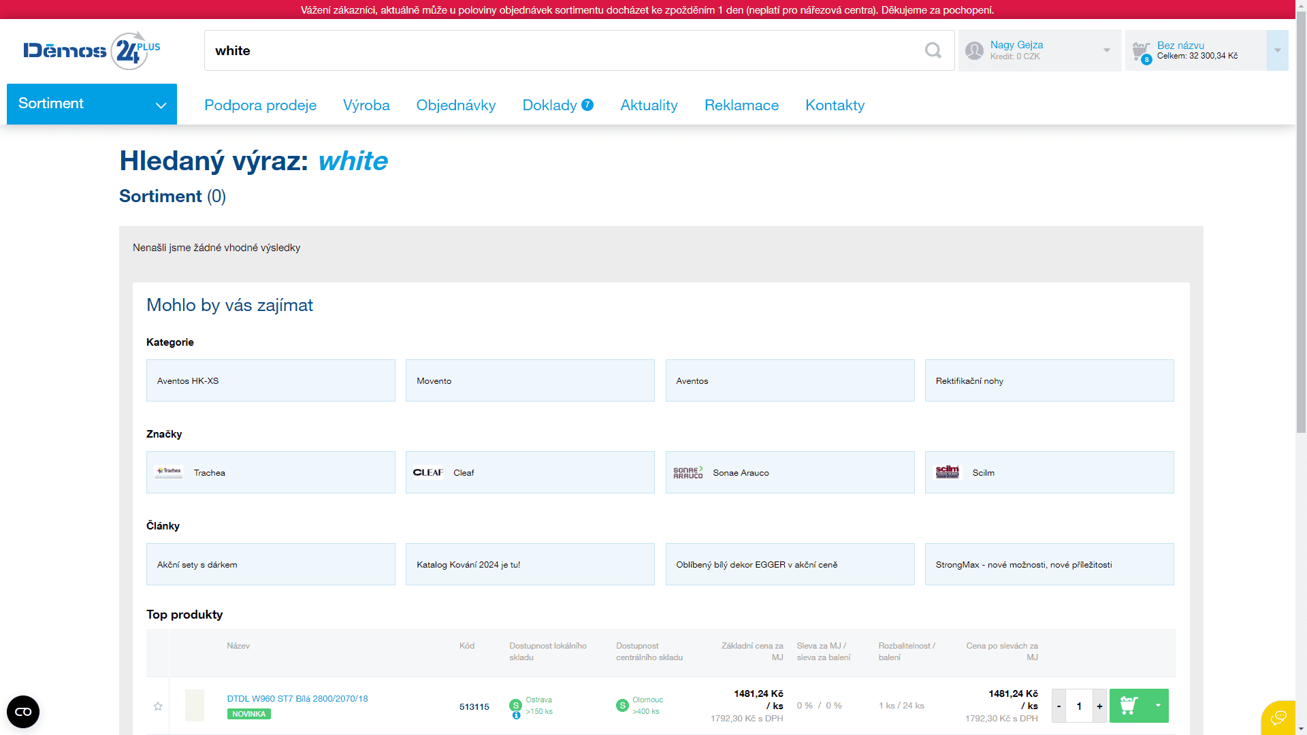Click the accessibility glasses icon
The width and height of the screenshot is (1307, 735).
(x=23, y=712)
